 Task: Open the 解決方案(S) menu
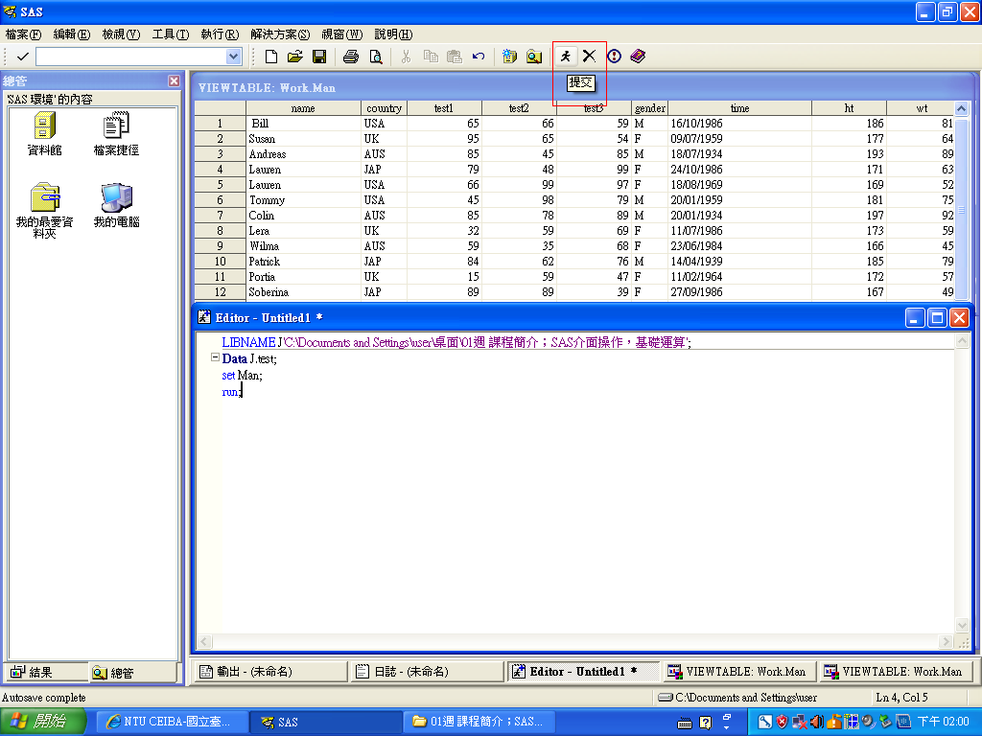tap(280, 34)
